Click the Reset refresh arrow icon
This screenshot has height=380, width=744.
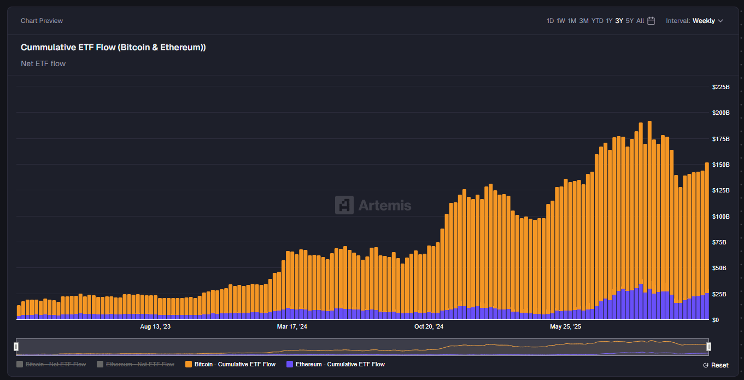click(x=706, y=365)
